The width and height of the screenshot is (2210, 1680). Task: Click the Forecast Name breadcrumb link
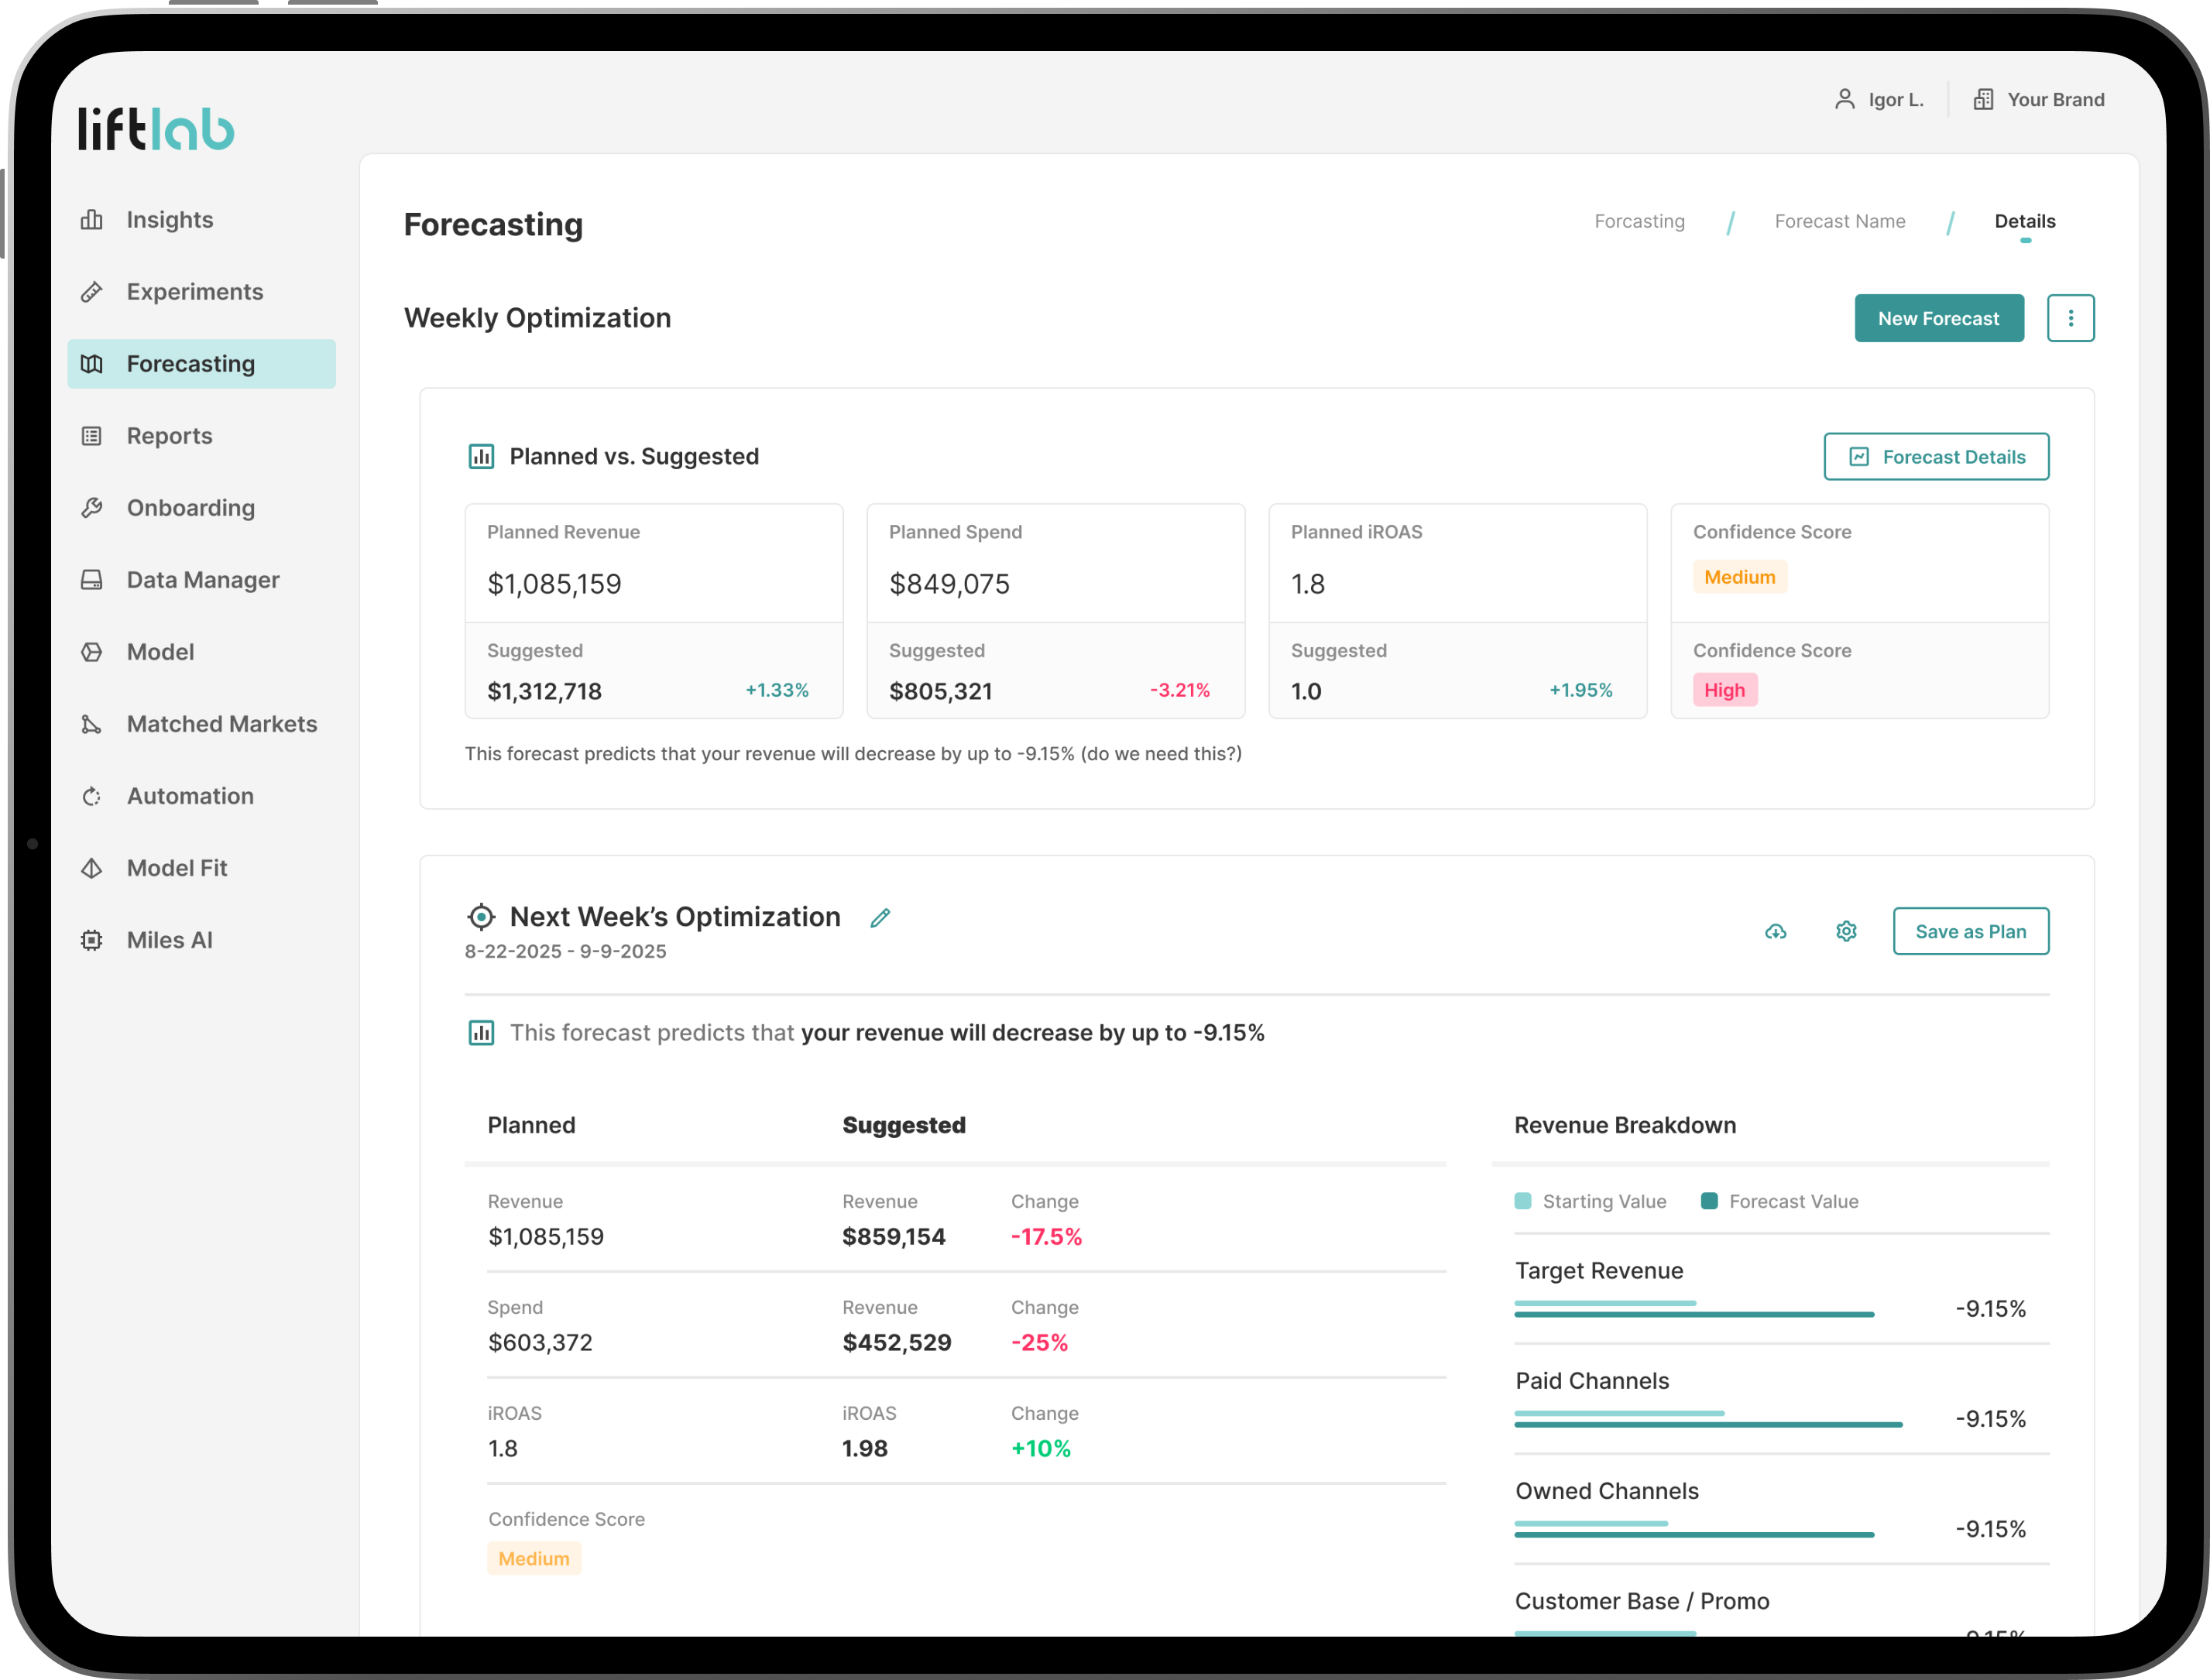click(x=1839, y=221)
